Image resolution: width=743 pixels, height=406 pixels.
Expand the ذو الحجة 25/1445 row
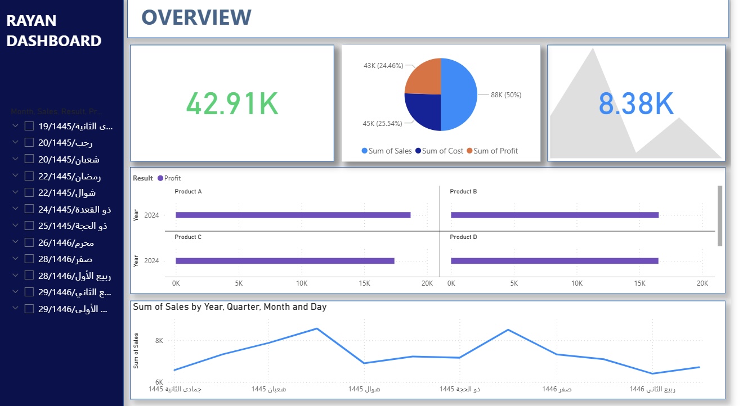point(15,225)
